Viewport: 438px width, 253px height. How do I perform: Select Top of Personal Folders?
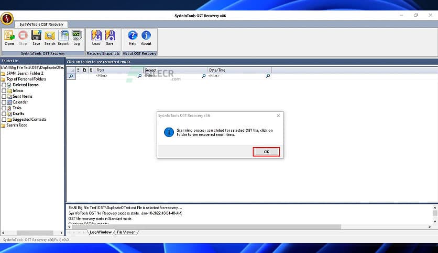pos(26,79)
